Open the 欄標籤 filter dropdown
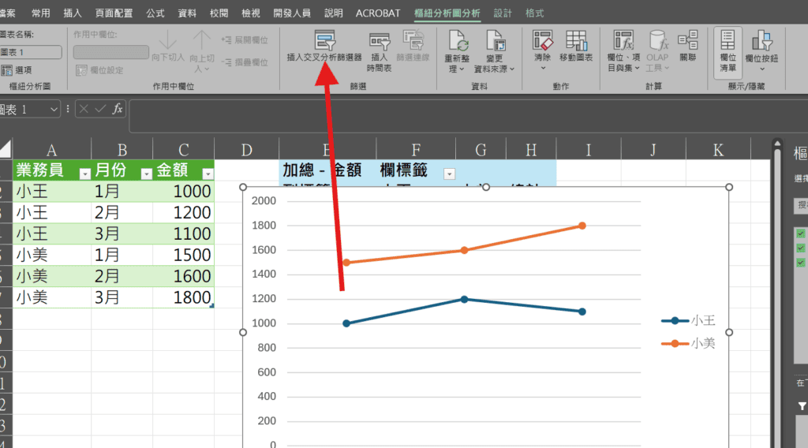This screenshot has width=808, height=448. [x=449, y=173]
